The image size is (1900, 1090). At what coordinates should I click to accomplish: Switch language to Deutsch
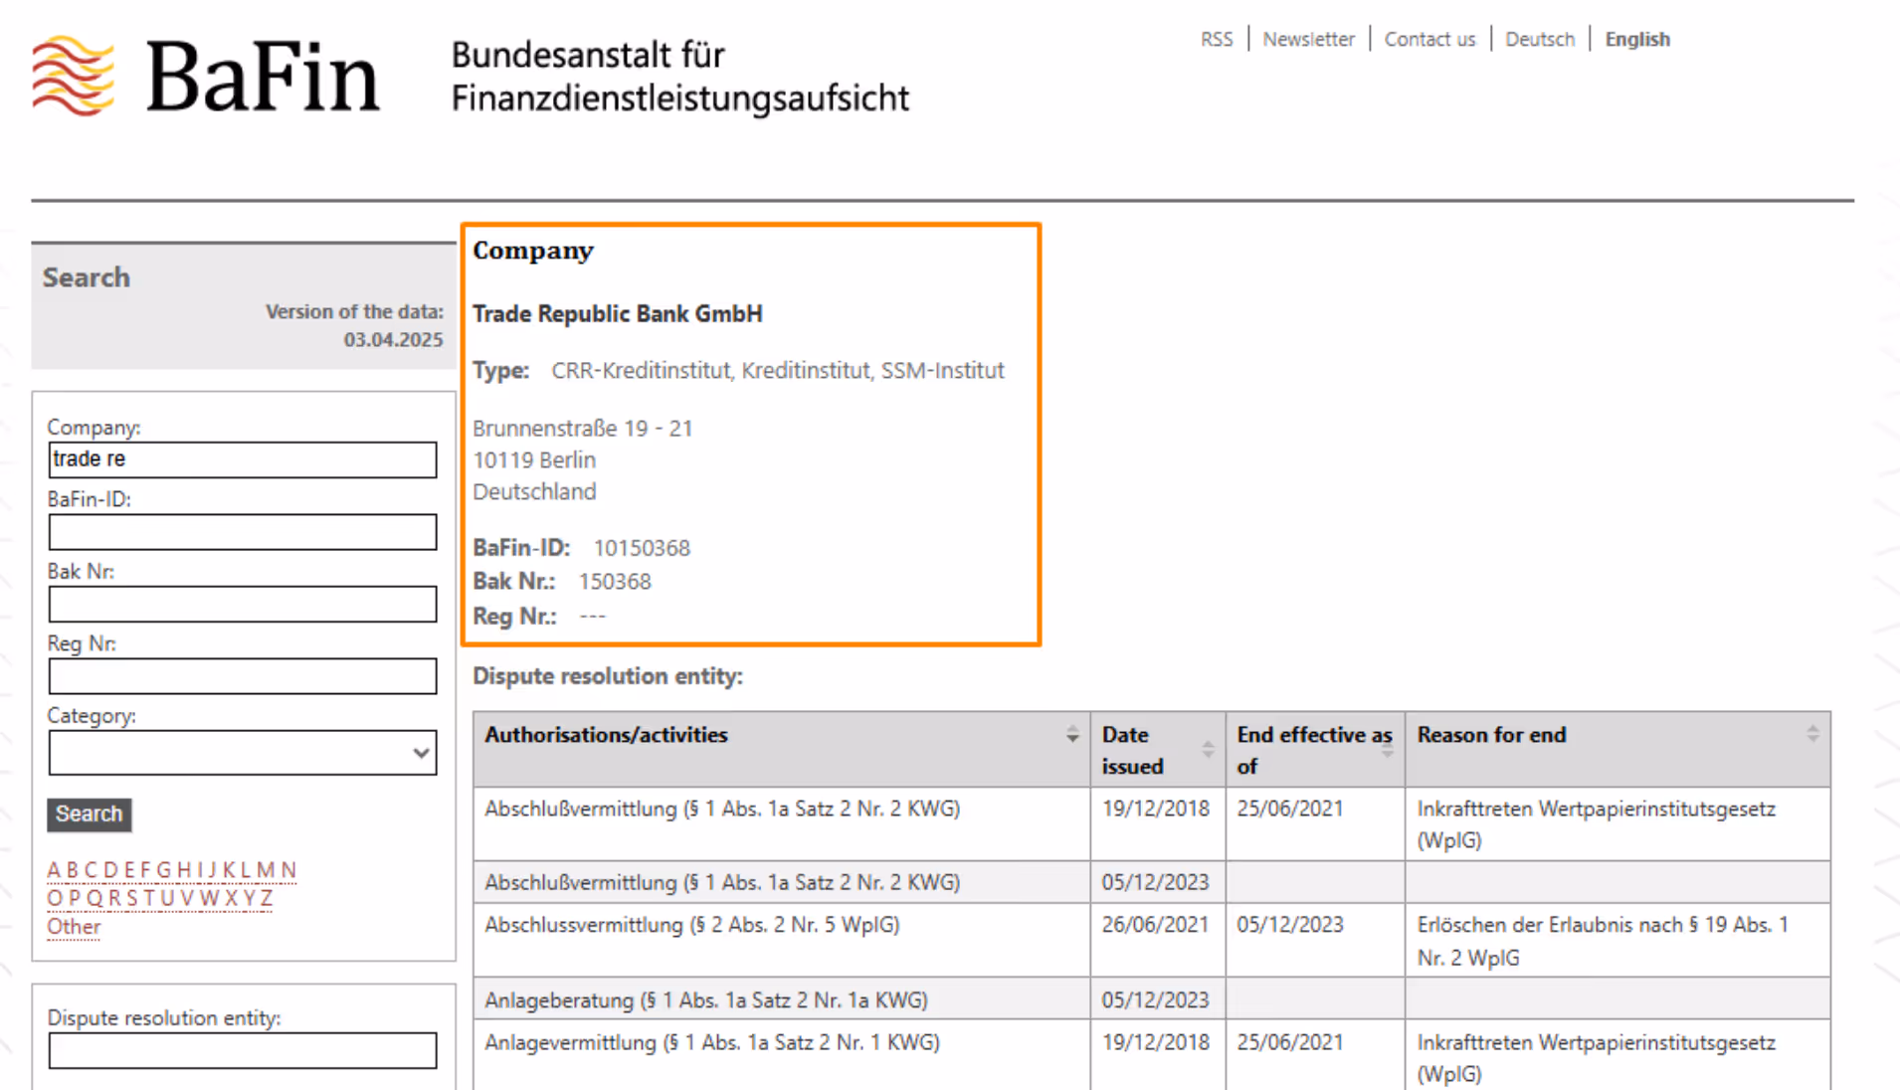(1540, 39)
